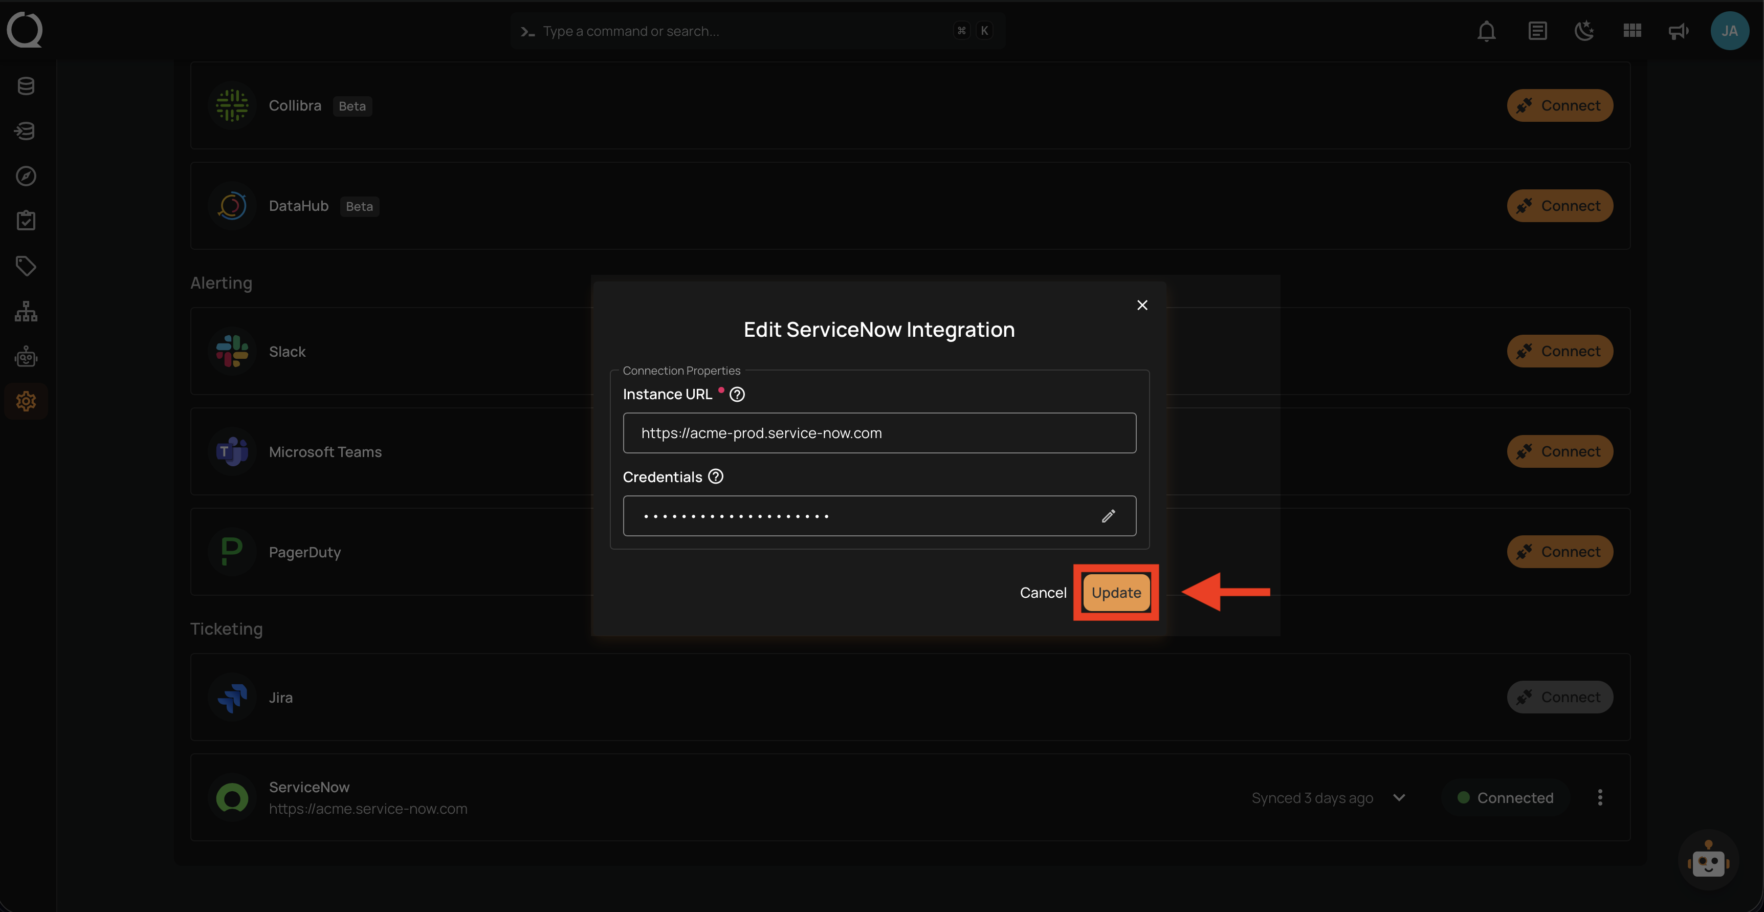
Task: Open the clipboard checks sidebar icon
Action: (x=26, y=221)
